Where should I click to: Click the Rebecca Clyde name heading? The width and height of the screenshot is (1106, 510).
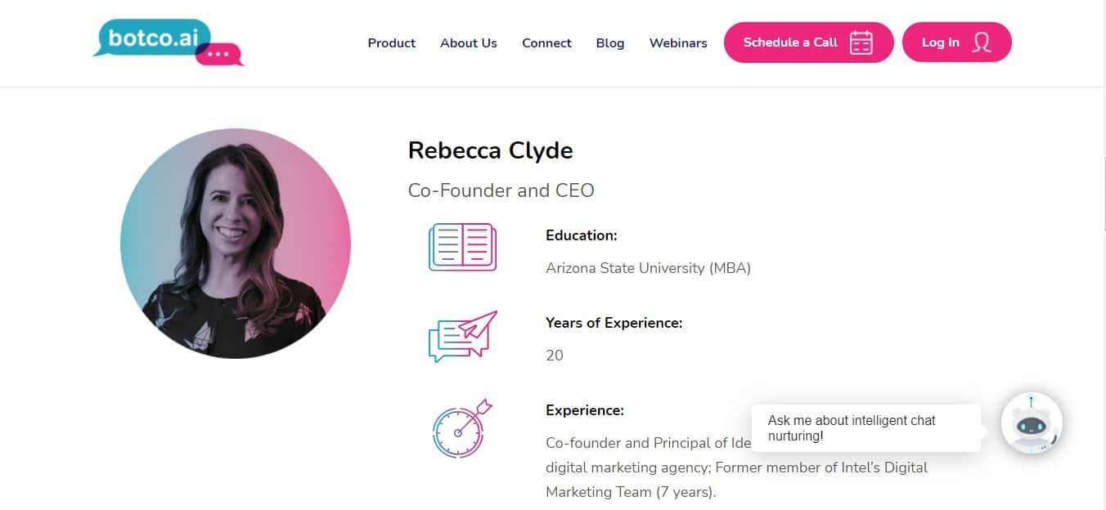(490, 150)
